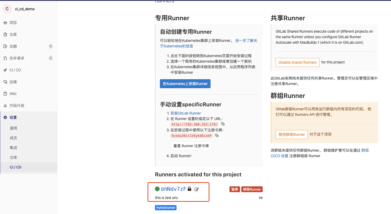
Task: Click the lock icon next to bhNdv7zF
Action: [x=189, y=189]
